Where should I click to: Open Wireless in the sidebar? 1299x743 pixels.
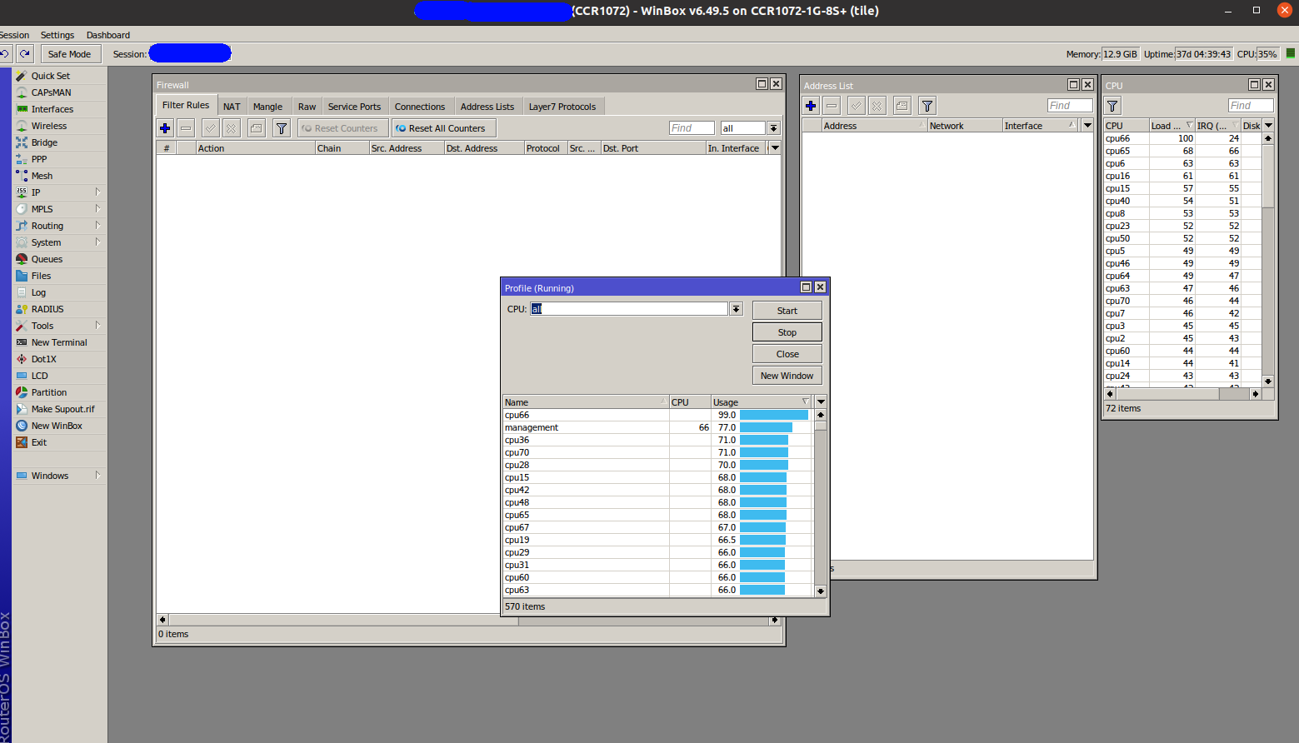60,126
